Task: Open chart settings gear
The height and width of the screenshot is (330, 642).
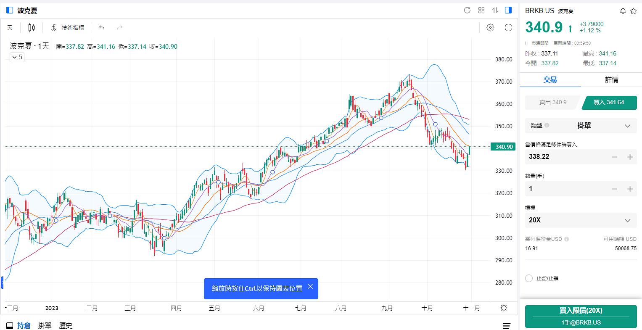Action: [490, 28]
